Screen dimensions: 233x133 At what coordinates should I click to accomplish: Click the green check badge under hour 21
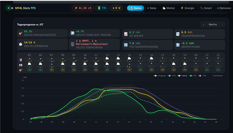click(207, 70)
